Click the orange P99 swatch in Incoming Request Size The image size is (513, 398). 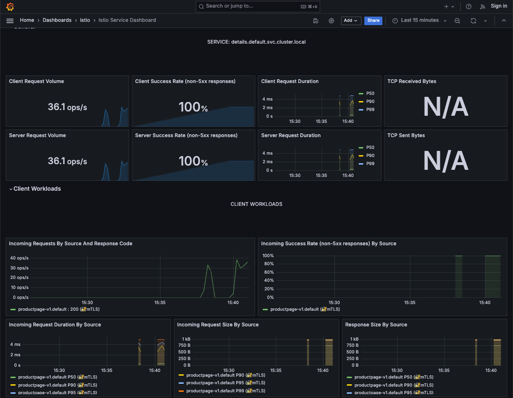181,391
